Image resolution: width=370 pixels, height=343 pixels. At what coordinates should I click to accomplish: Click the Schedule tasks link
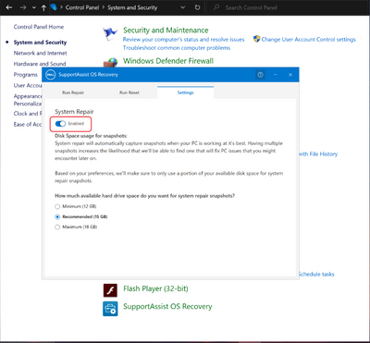[316, 274]
